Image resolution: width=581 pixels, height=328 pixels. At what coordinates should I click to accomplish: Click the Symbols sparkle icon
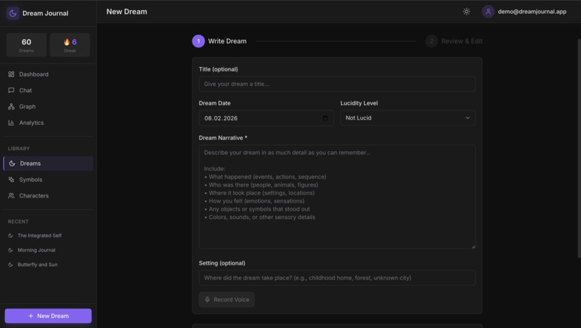tap(11, 179)
